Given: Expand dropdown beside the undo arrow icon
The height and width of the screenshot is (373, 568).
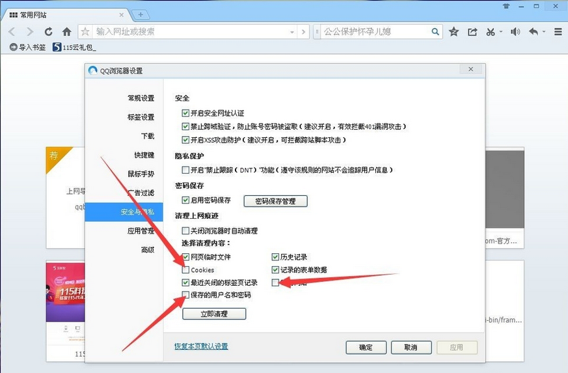Looking at the screenshot, I should pyautogui.click(x=543, y=32).
